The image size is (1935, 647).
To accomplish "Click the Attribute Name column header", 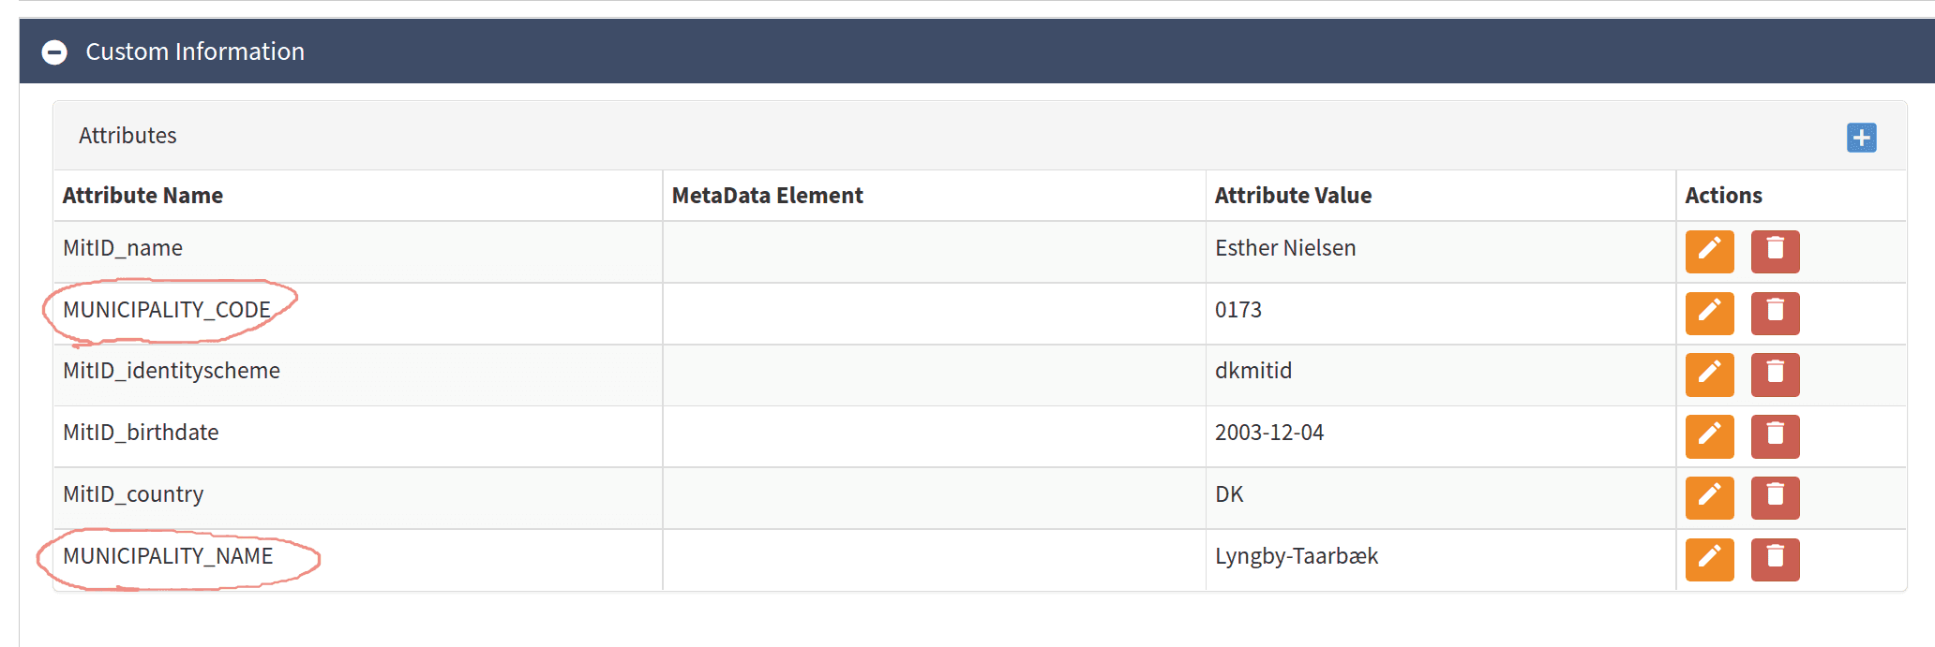I will tap(142, 196).
